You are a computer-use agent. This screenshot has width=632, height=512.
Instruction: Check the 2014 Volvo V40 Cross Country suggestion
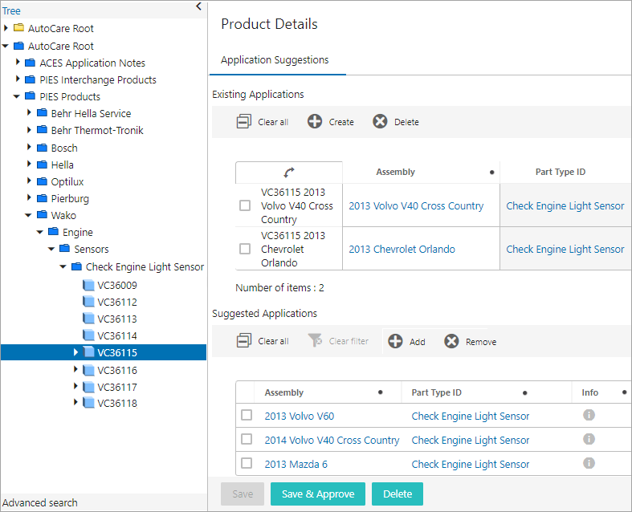pyautogui.click(x=247, y=439)
